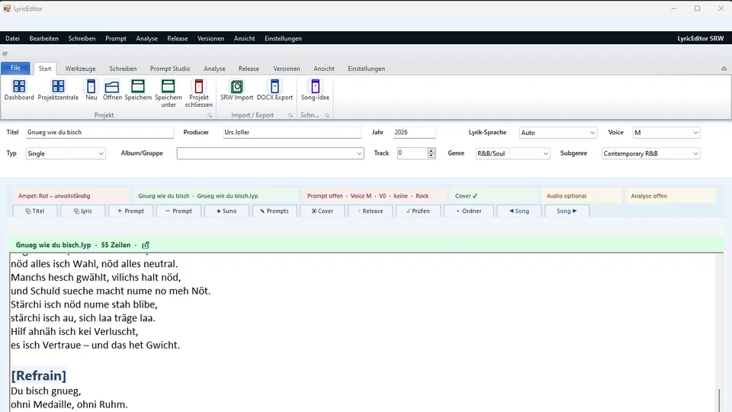Switch to the Werkzeuge ribbon tab
Viewport: 732px width, 412px height.
pyautogui.click(x=80, y=69)
